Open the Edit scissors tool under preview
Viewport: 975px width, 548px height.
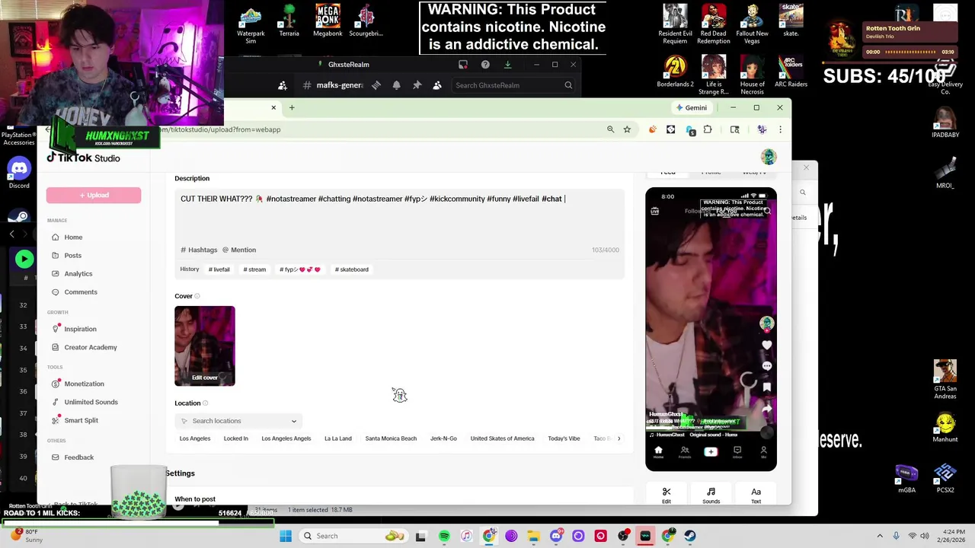coord(667,495)
